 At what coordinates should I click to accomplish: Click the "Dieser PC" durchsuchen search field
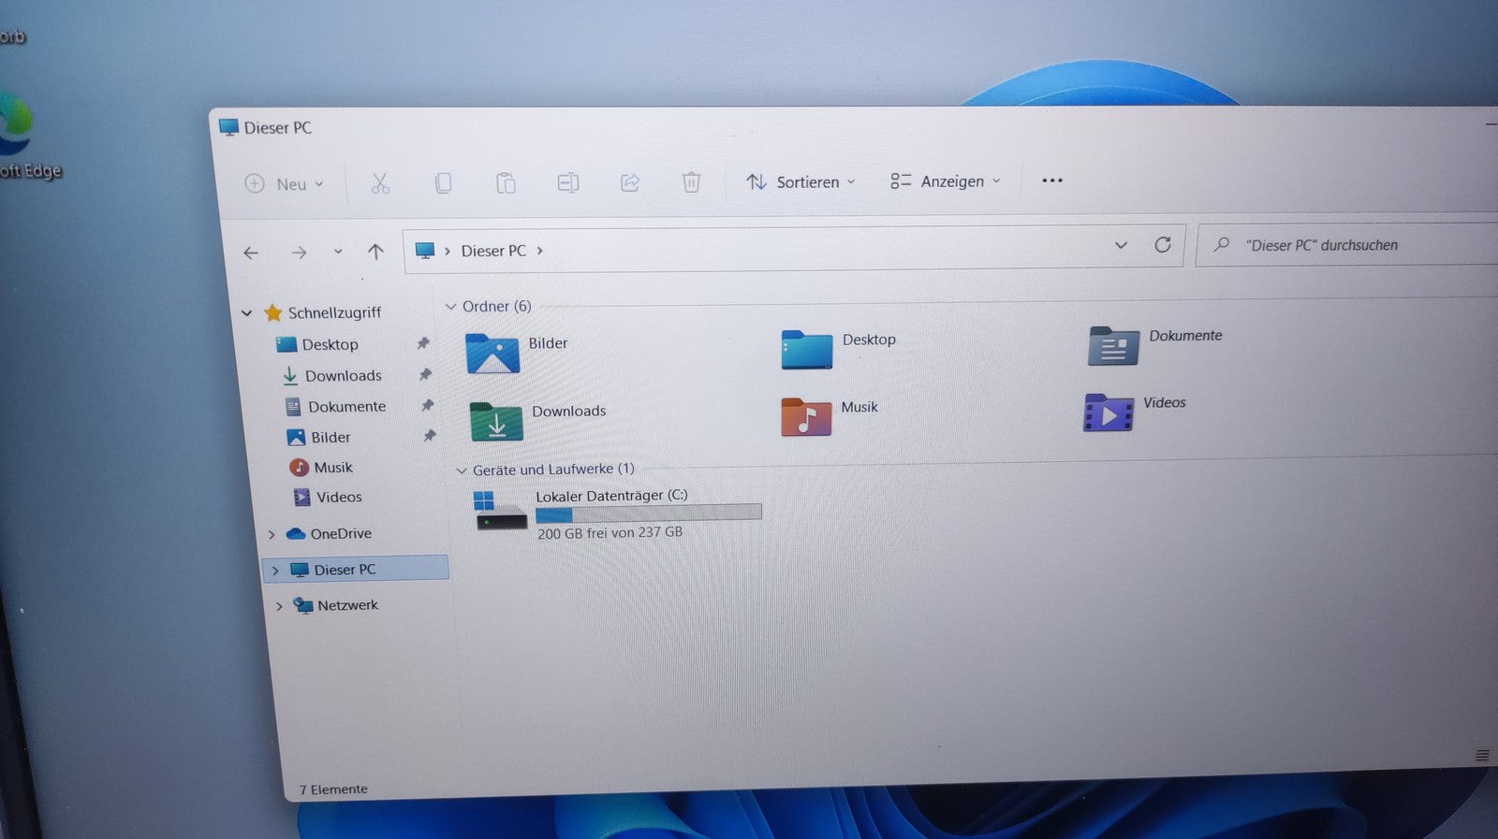click(1348, 244)
